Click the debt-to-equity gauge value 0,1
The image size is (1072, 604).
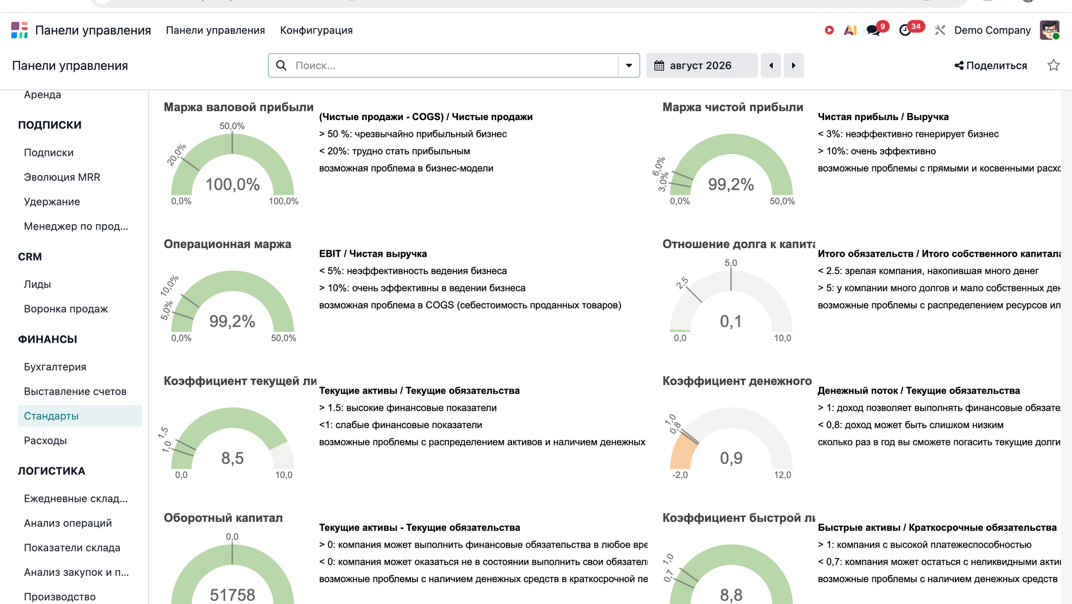[731, 321]
